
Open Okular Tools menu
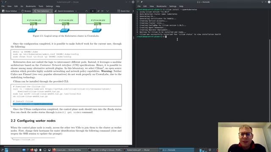click(41, 6)
